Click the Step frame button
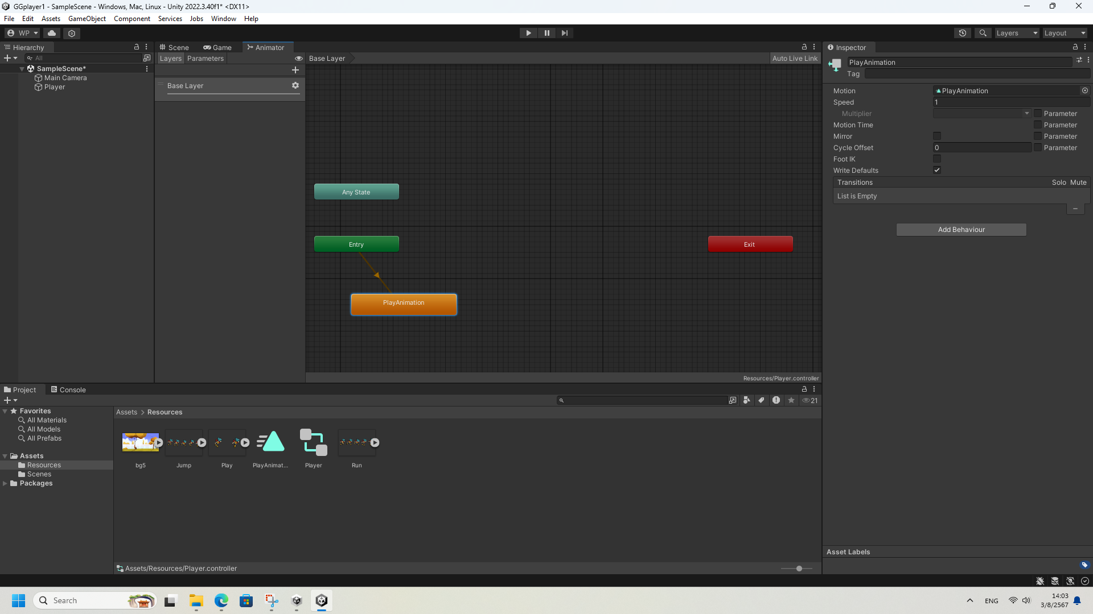This screenshot has width=1093, height=614. pyautogui.click(x=564, y=33)
